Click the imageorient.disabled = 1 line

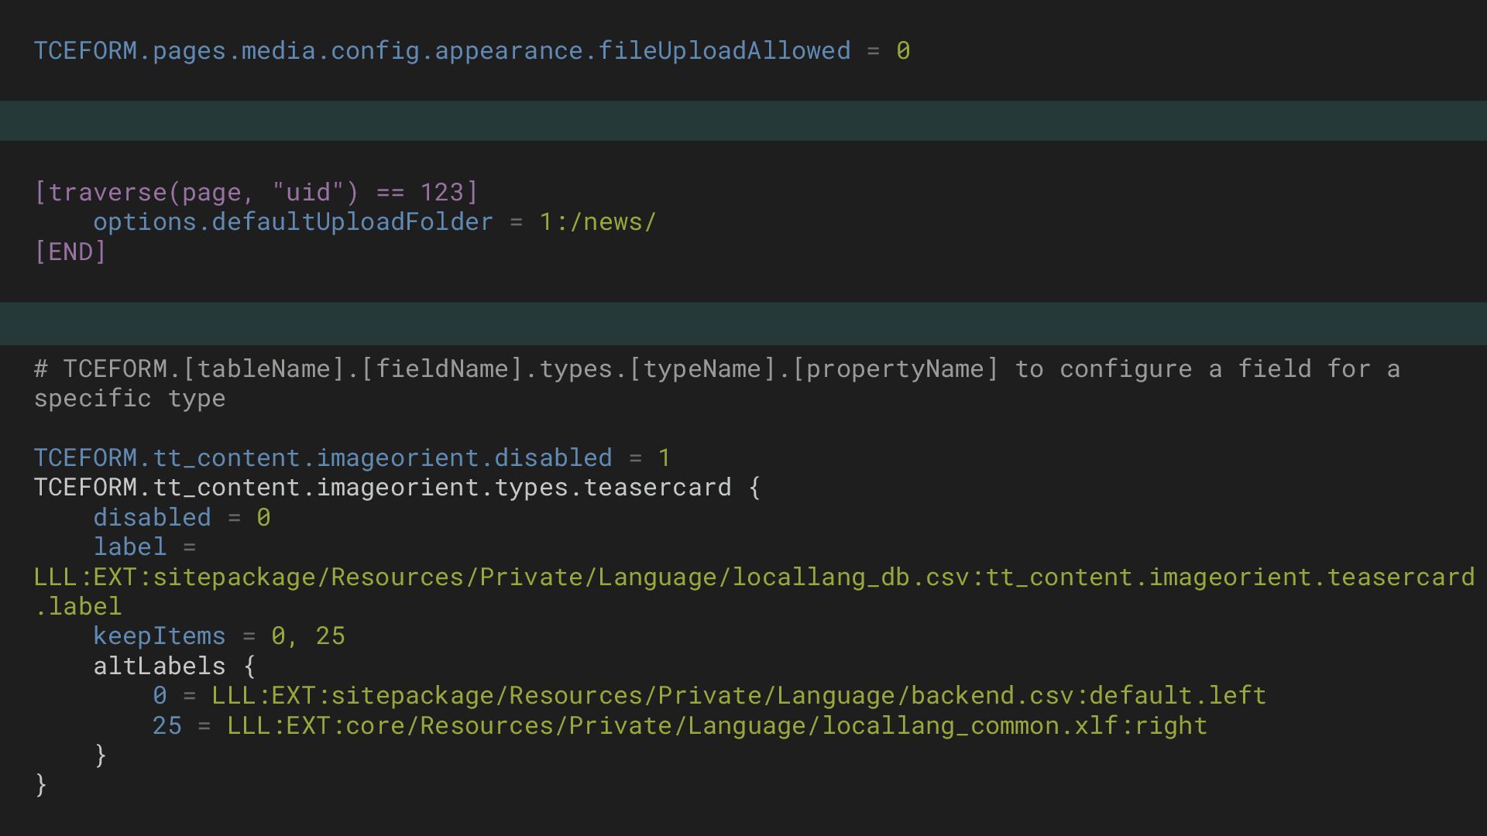pyautogui.click(x=352, y=458)
